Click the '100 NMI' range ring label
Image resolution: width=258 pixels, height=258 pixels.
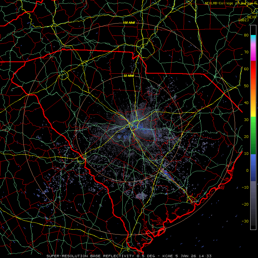[129, 23]
